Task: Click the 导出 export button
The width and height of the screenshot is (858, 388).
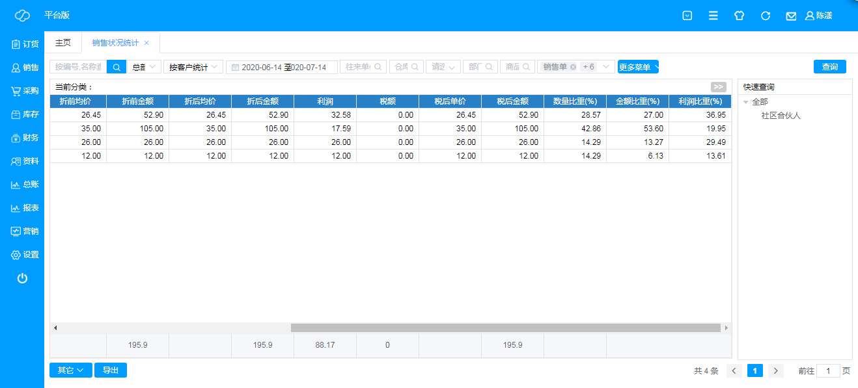Action: (110, 370)
